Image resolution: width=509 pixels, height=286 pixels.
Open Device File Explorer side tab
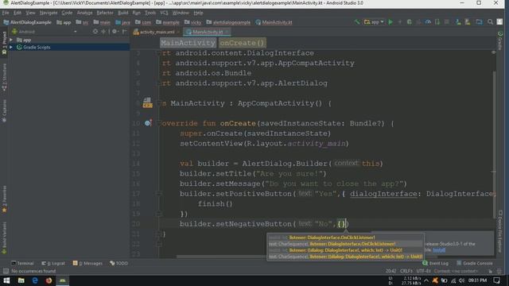tap(500, 231)
